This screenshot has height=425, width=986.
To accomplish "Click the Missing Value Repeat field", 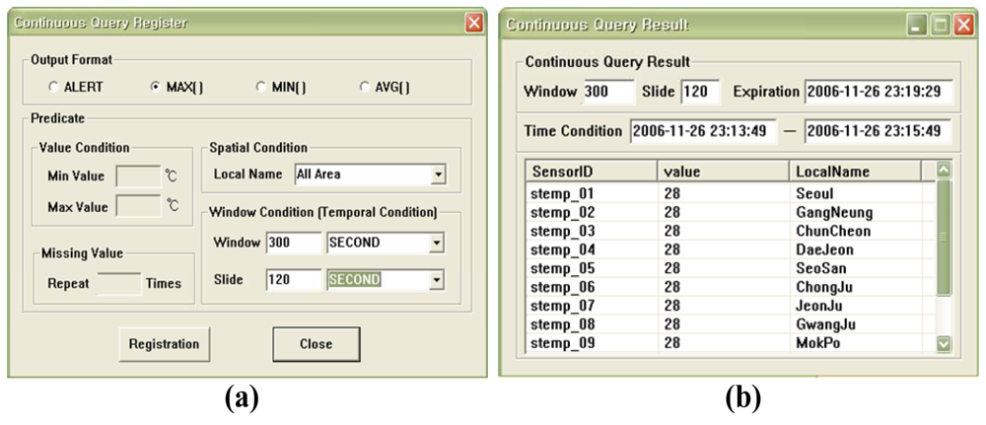I will 118,283.
